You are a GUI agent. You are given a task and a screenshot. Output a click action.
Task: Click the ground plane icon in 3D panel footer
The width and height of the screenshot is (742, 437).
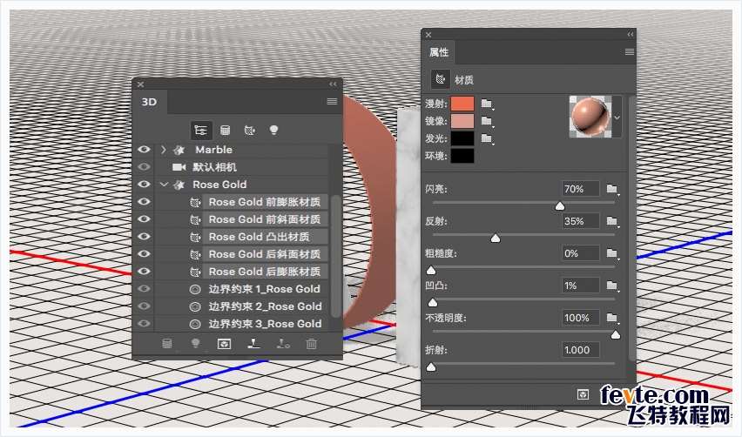pyautogui.click(x=253, y=344)
